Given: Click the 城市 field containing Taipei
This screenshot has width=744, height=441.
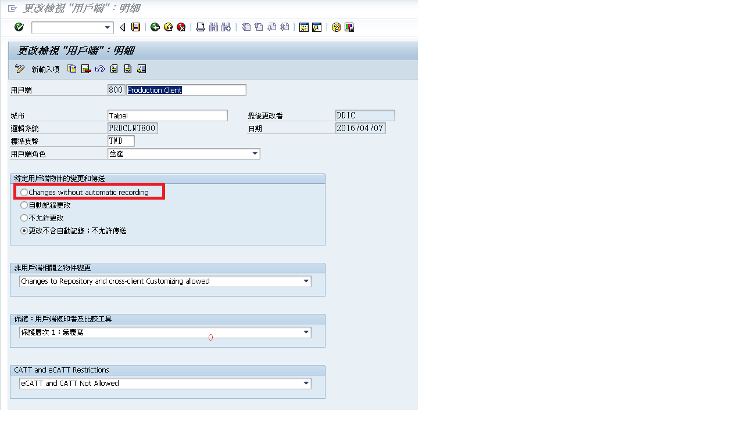Looking at the screenshot, I should tap(167, 115).
